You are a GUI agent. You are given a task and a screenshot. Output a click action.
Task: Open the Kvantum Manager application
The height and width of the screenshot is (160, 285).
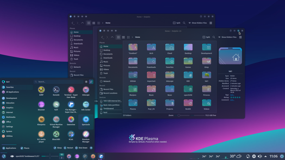[86, 137]
